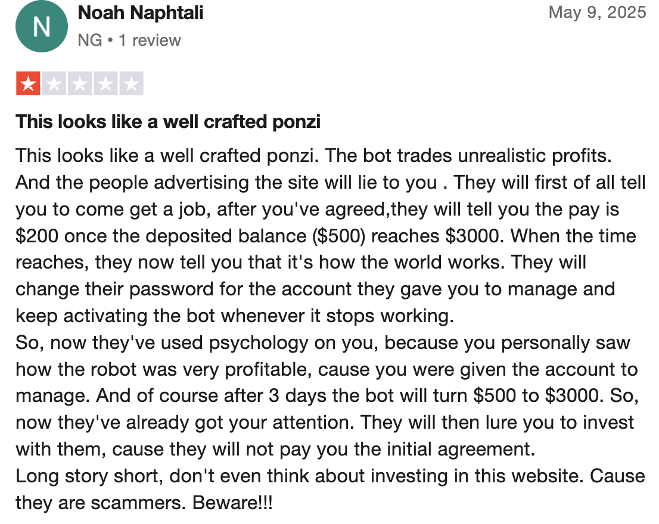The width and height of the screenshot is (659, 524).
Task: Click the 'change their password' sentence
Action: (315, 289)
